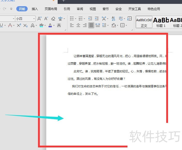Image resolution: width=182 pixels, height=150 pixels.
Task: Toggle strikethrough formatting
Action: pos(10,25)
